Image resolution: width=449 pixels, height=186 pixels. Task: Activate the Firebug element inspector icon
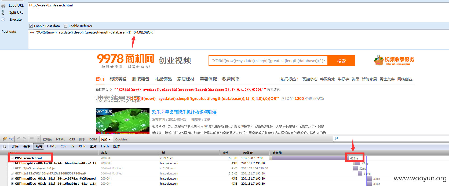pos(11,139)
